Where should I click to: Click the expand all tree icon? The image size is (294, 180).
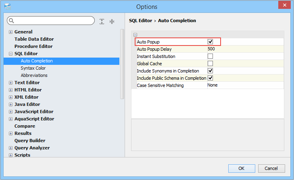coord(102,21)
